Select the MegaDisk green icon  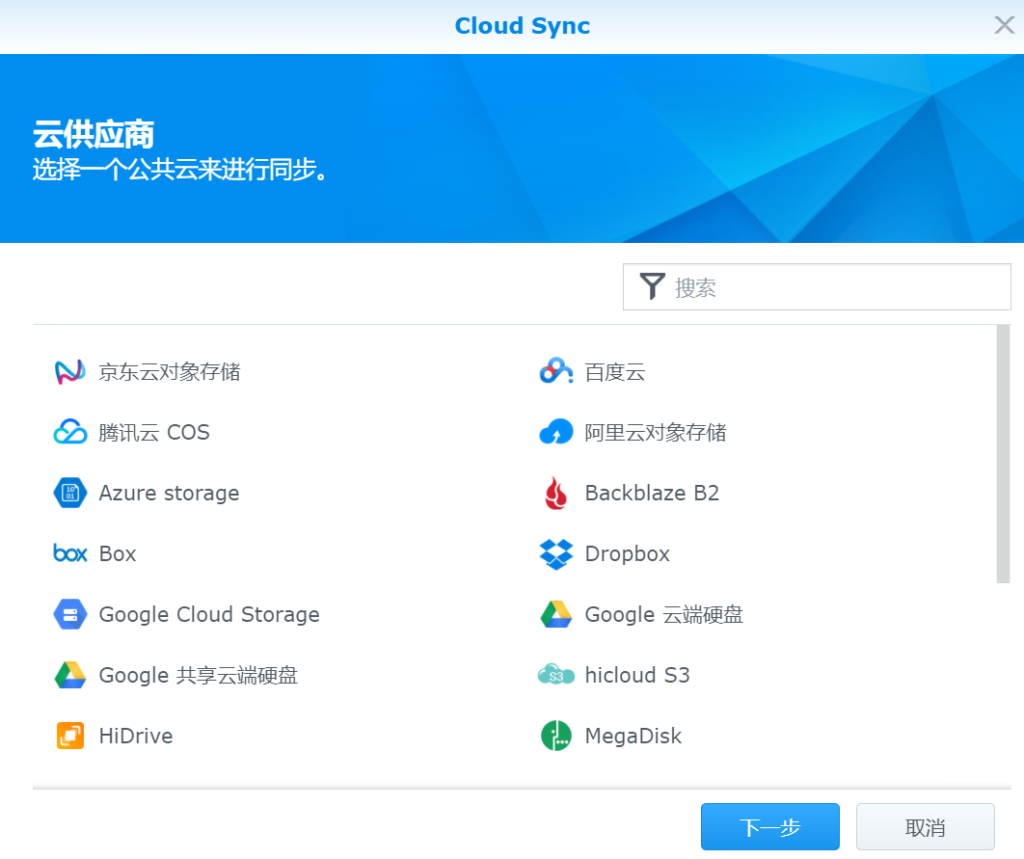tap(555, 736)
